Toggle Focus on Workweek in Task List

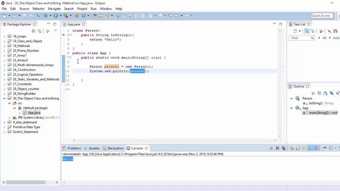coord(321,31)
